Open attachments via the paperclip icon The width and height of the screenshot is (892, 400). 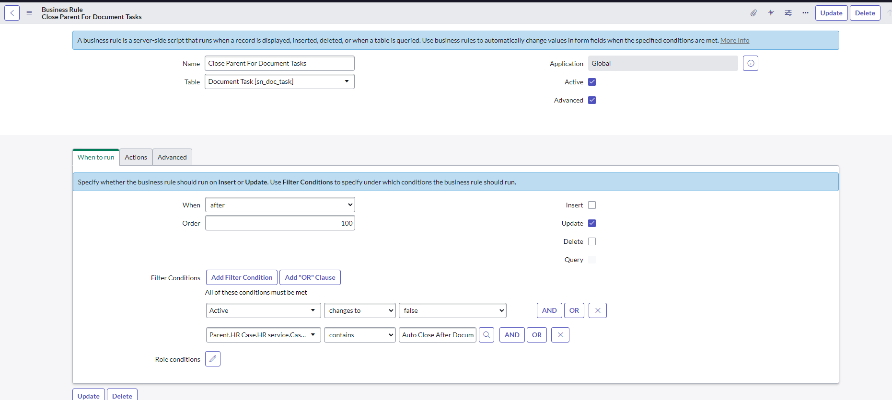(753, 13)
